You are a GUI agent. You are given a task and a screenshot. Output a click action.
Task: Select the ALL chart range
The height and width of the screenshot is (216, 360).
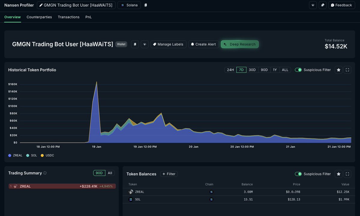point(285,70)
